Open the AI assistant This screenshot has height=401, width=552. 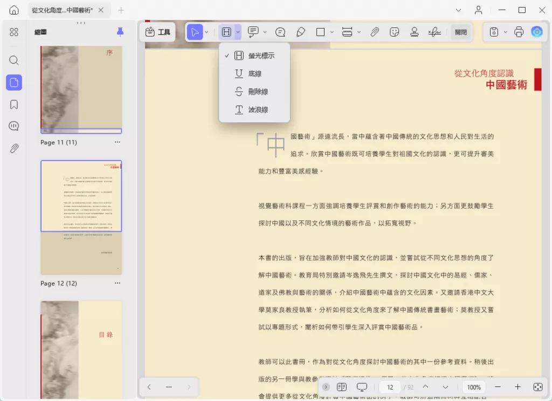[537, 32]
